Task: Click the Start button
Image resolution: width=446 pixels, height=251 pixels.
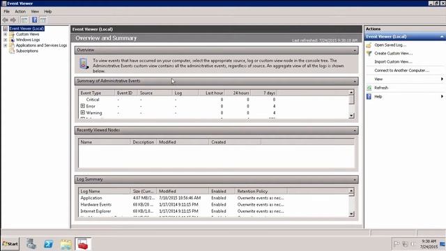Action: tap(10, 244)
